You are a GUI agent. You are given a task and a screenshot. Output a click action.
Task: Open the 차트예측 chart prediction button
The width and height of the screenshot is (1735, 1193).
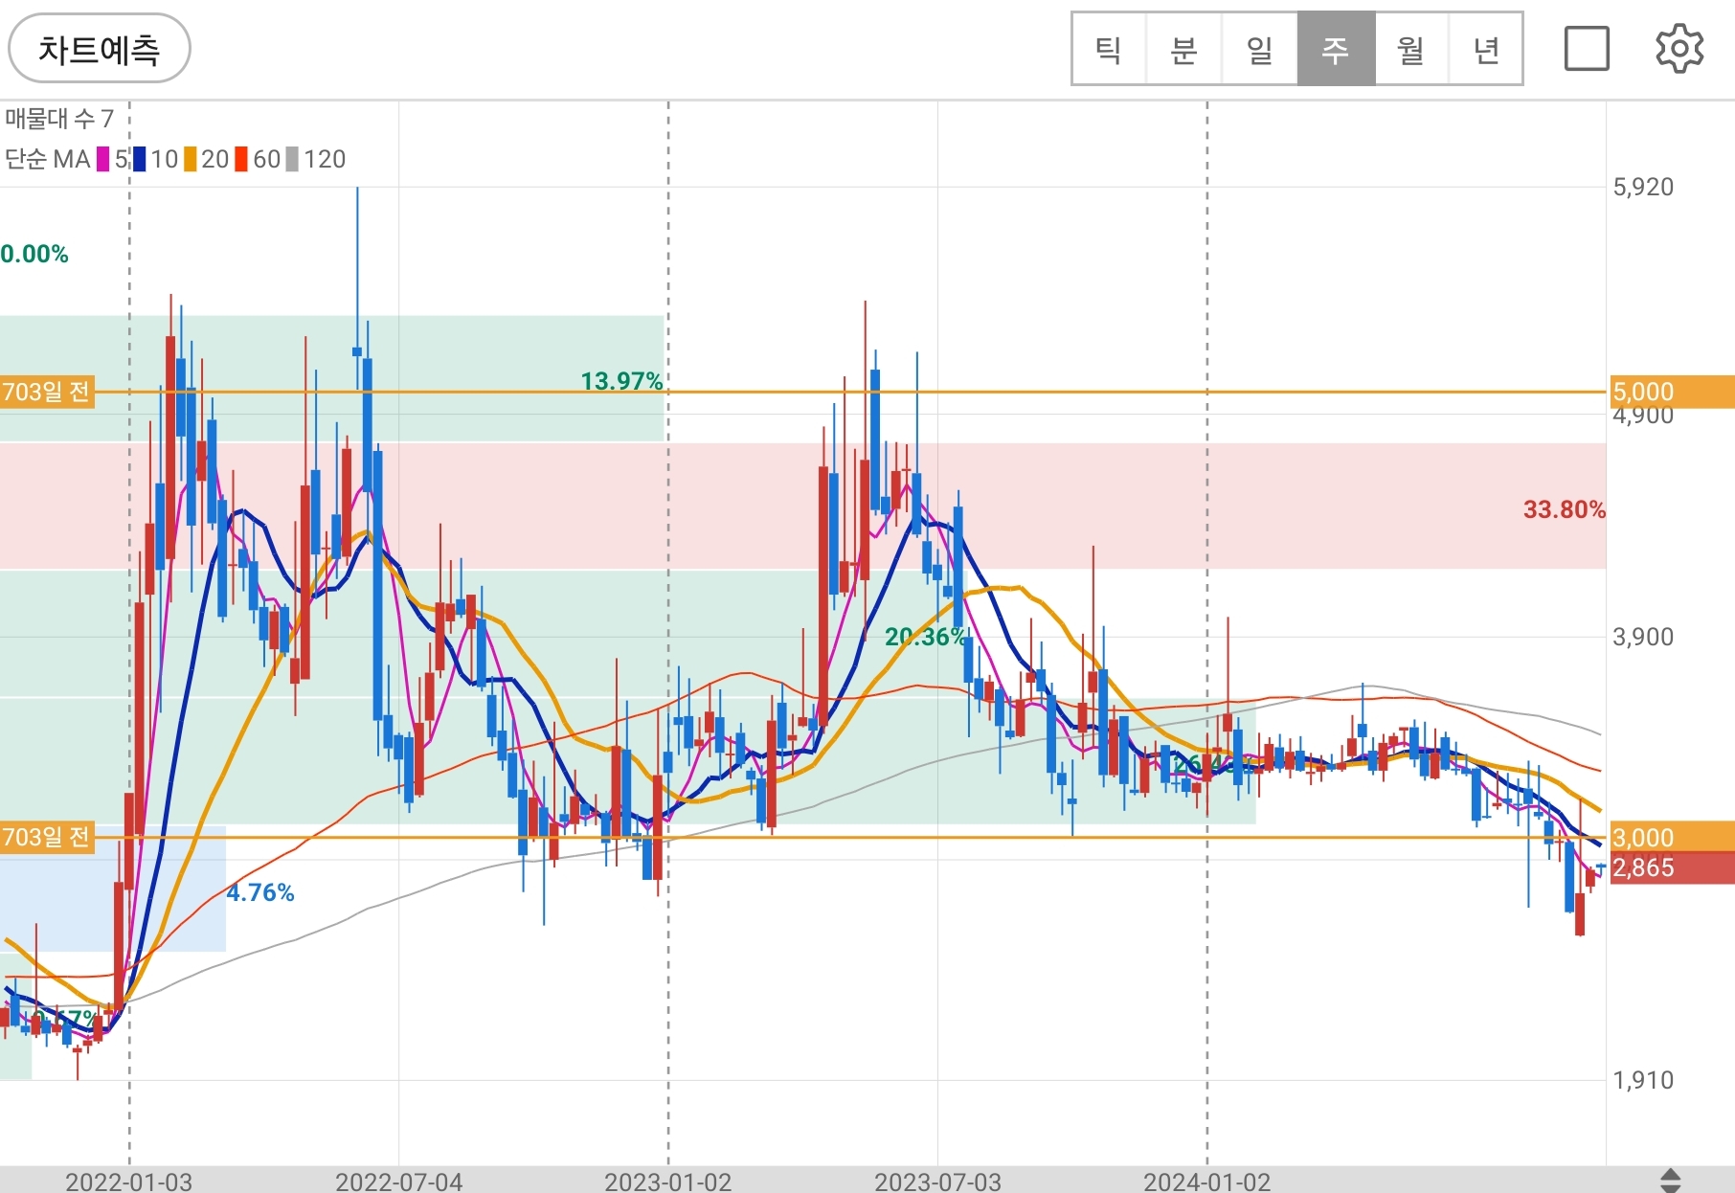click(100, 49)
